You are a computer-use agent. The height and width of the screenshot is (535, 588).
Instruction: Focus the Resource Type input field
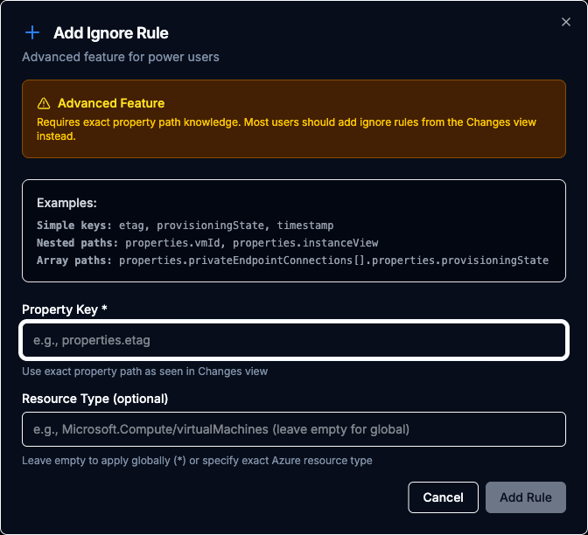(294, 429)
